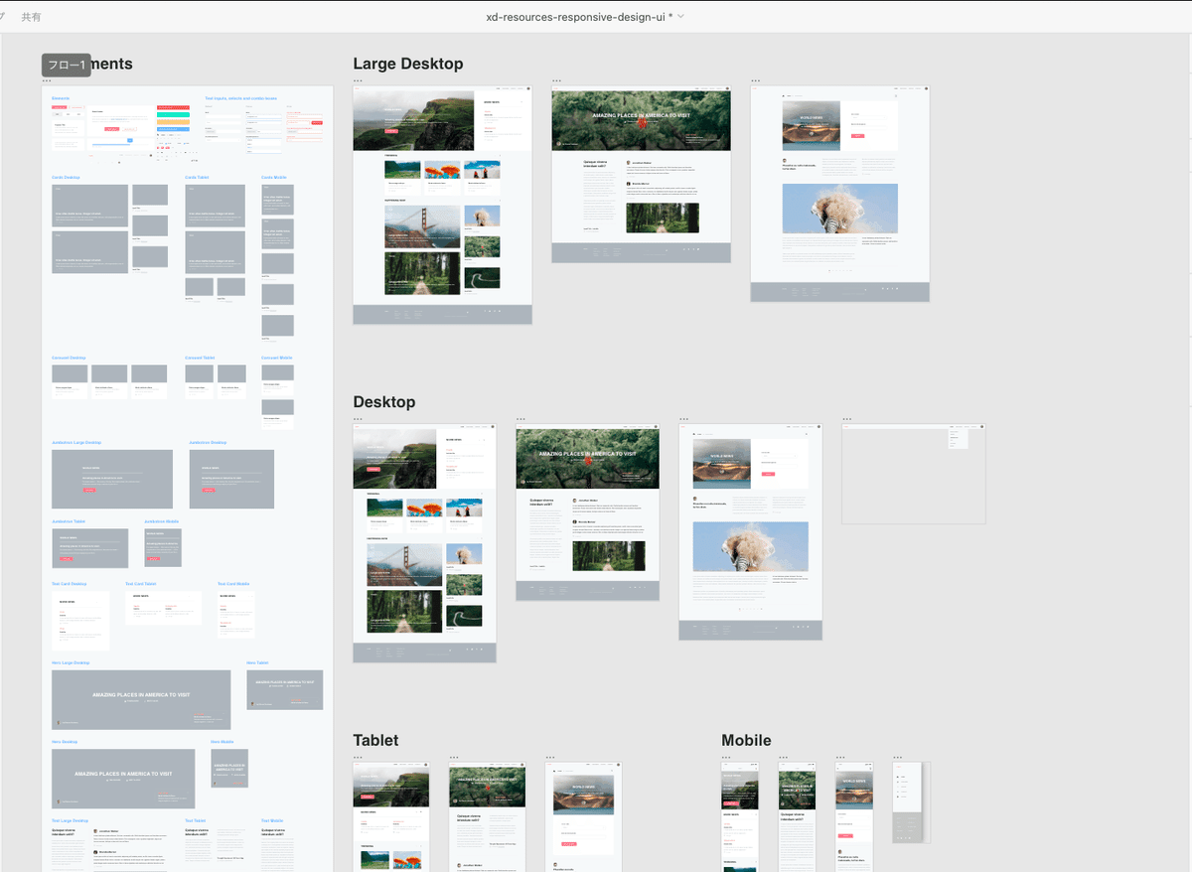Open dots menu above Mobile side menu artboard
The height and width of the screenshot is (872, 1192).
point(897,758)
